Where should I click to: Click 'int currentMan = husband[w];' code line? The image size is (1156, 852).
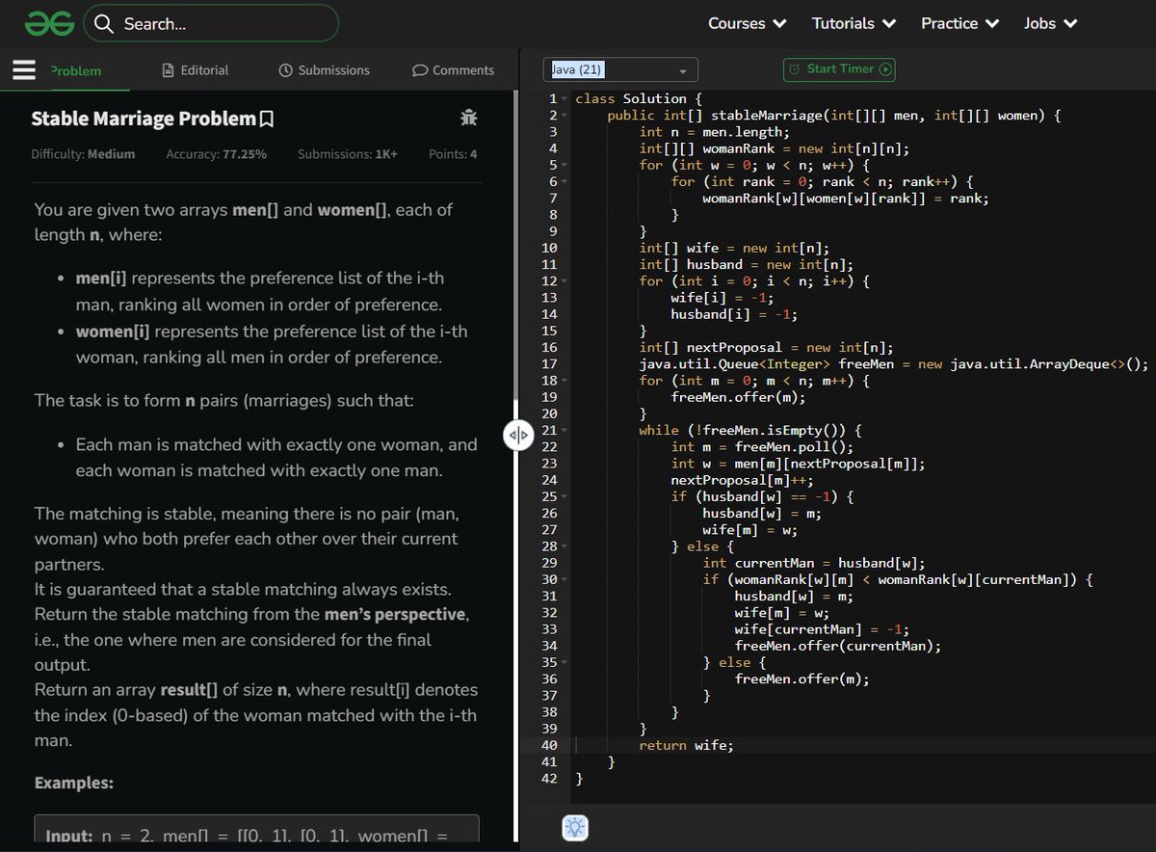[814, 563]
